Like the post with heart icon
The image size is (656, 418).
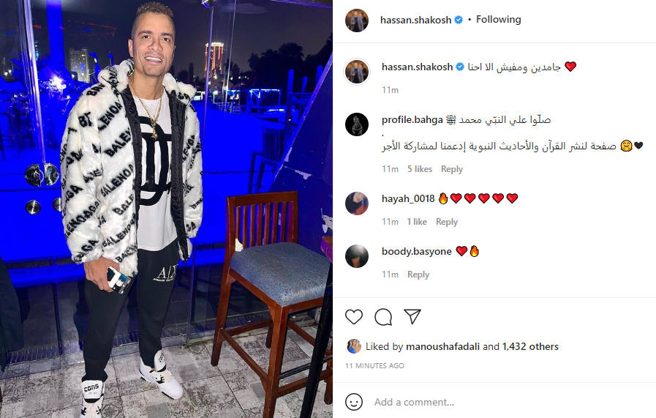pyautogui.click(x=354, y=317)
